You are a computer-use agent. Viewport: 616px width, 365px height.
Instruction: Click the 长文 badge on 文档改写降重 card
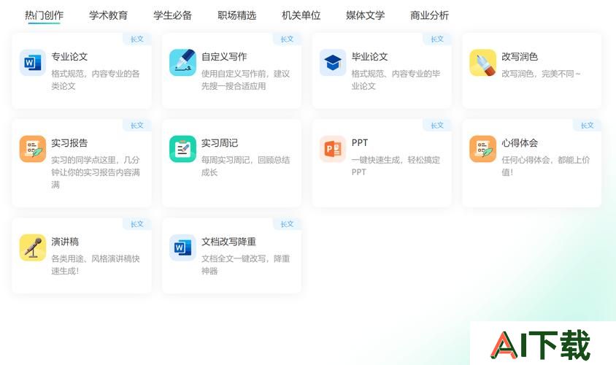pyautogui.click(x=287, y=224)
